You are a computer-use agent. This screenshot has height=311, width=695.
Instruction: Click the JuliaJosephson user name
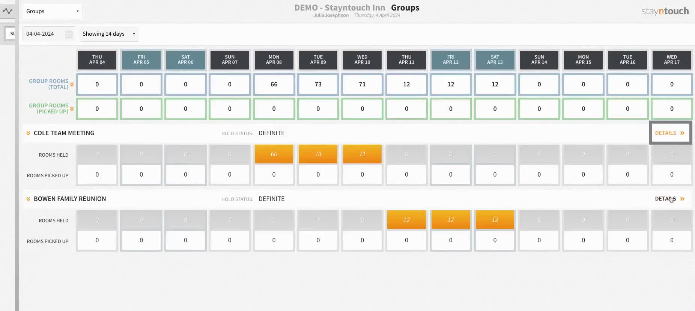(331, 15)
